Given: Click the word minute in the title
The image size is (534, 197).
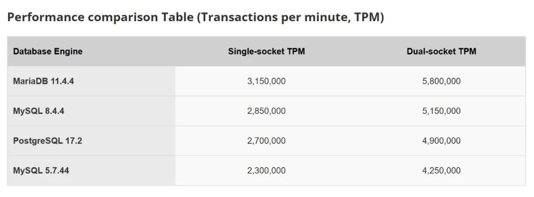Looking at the screenshot, I should pos(327,17).
